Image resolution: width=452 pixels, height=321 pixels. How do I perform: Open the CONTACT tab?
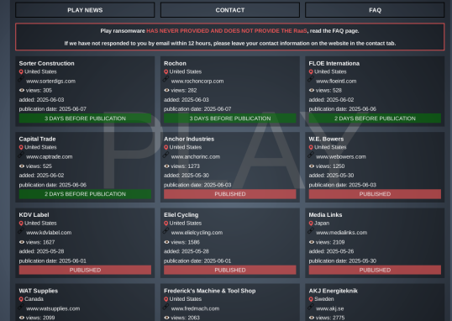click(230, 10)
